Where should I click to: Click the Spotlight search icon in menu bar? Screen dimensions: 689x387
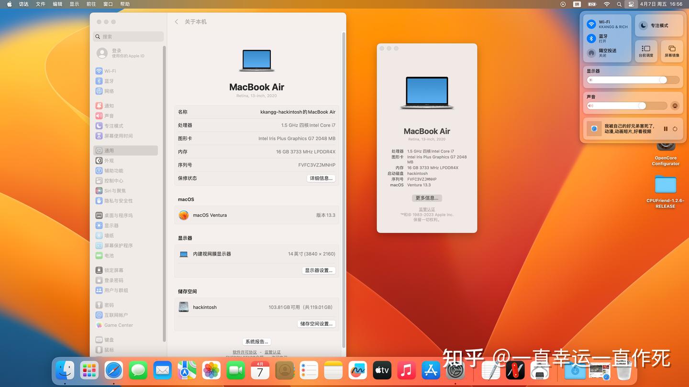619,4
